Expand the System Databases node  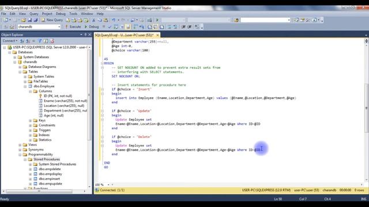tap(15, 57)
